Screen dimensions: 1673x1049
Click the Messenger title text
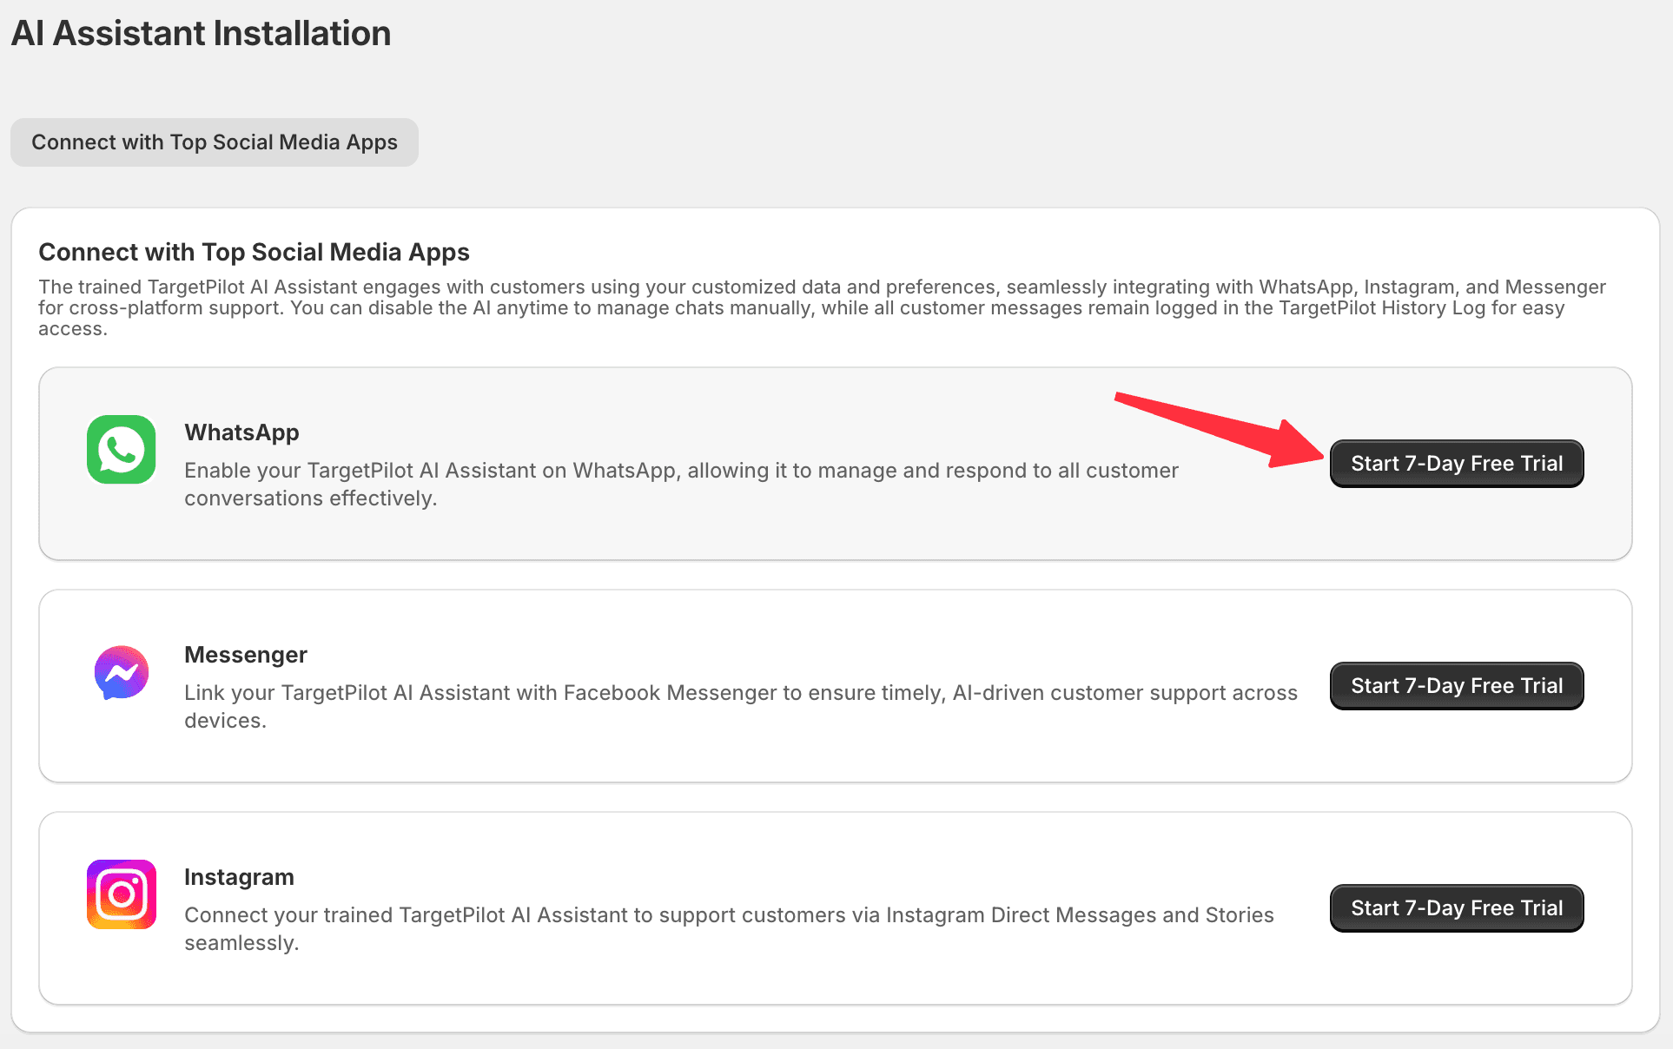246,655
